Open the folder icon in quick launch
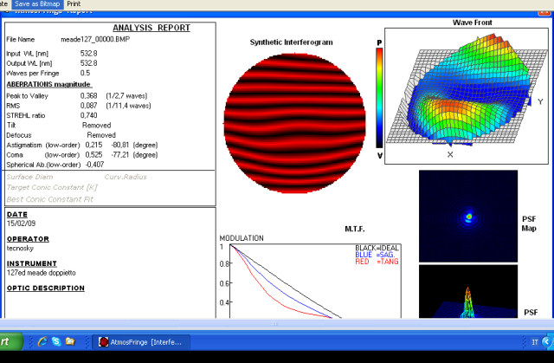Viewport: 554px width, 363px height. pyautogui.click(x=70, y=341)
